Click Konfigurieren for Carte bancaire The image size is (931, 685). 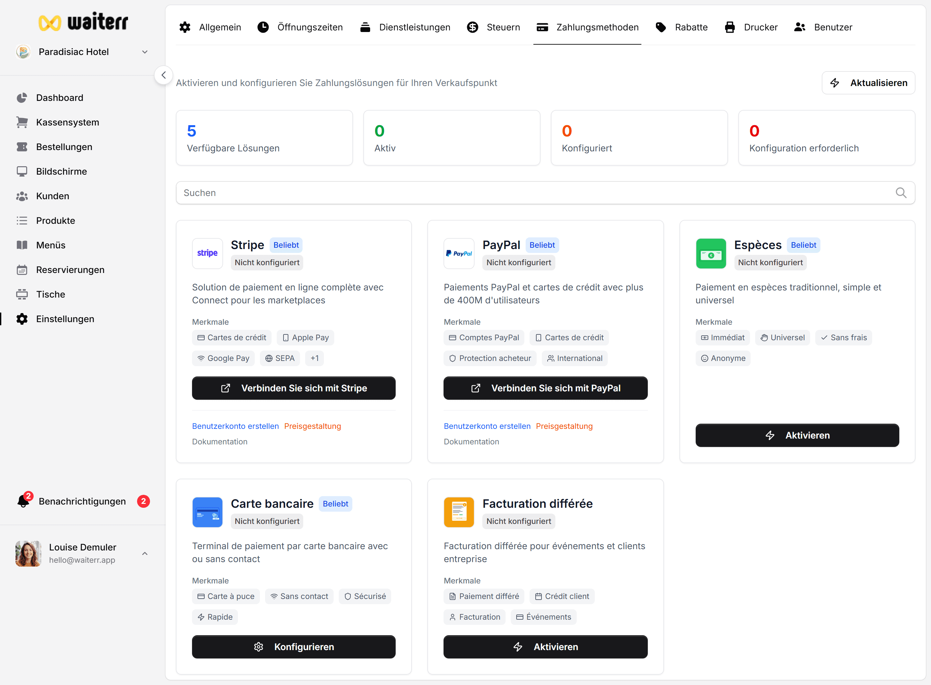294,647
